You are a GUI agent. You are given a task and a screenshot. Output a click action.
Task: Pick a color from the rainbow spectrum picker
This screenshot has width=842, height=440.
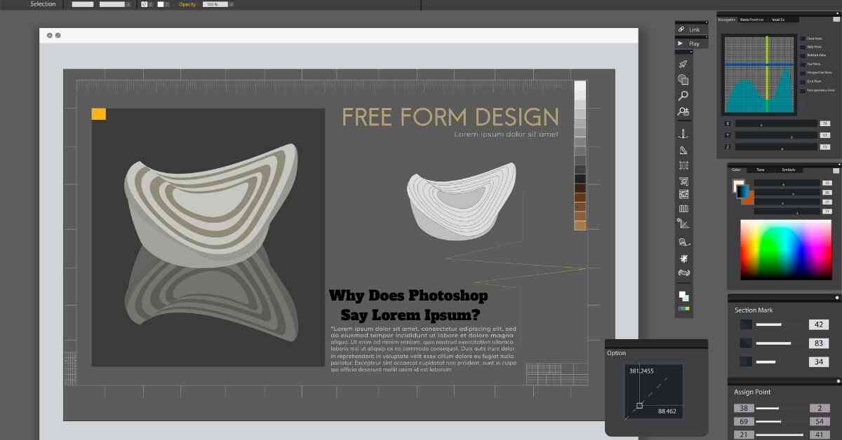point(784,249)
